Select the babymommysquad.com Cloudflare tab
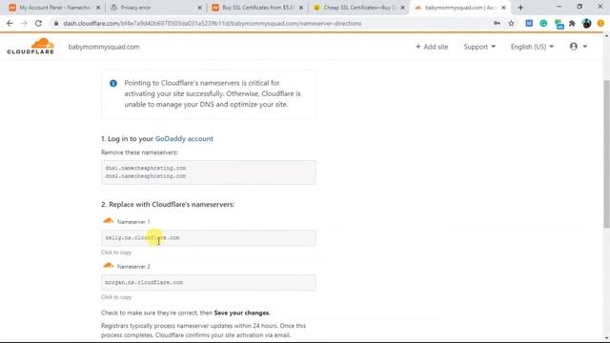610x343 pixels. click(459, 8)
